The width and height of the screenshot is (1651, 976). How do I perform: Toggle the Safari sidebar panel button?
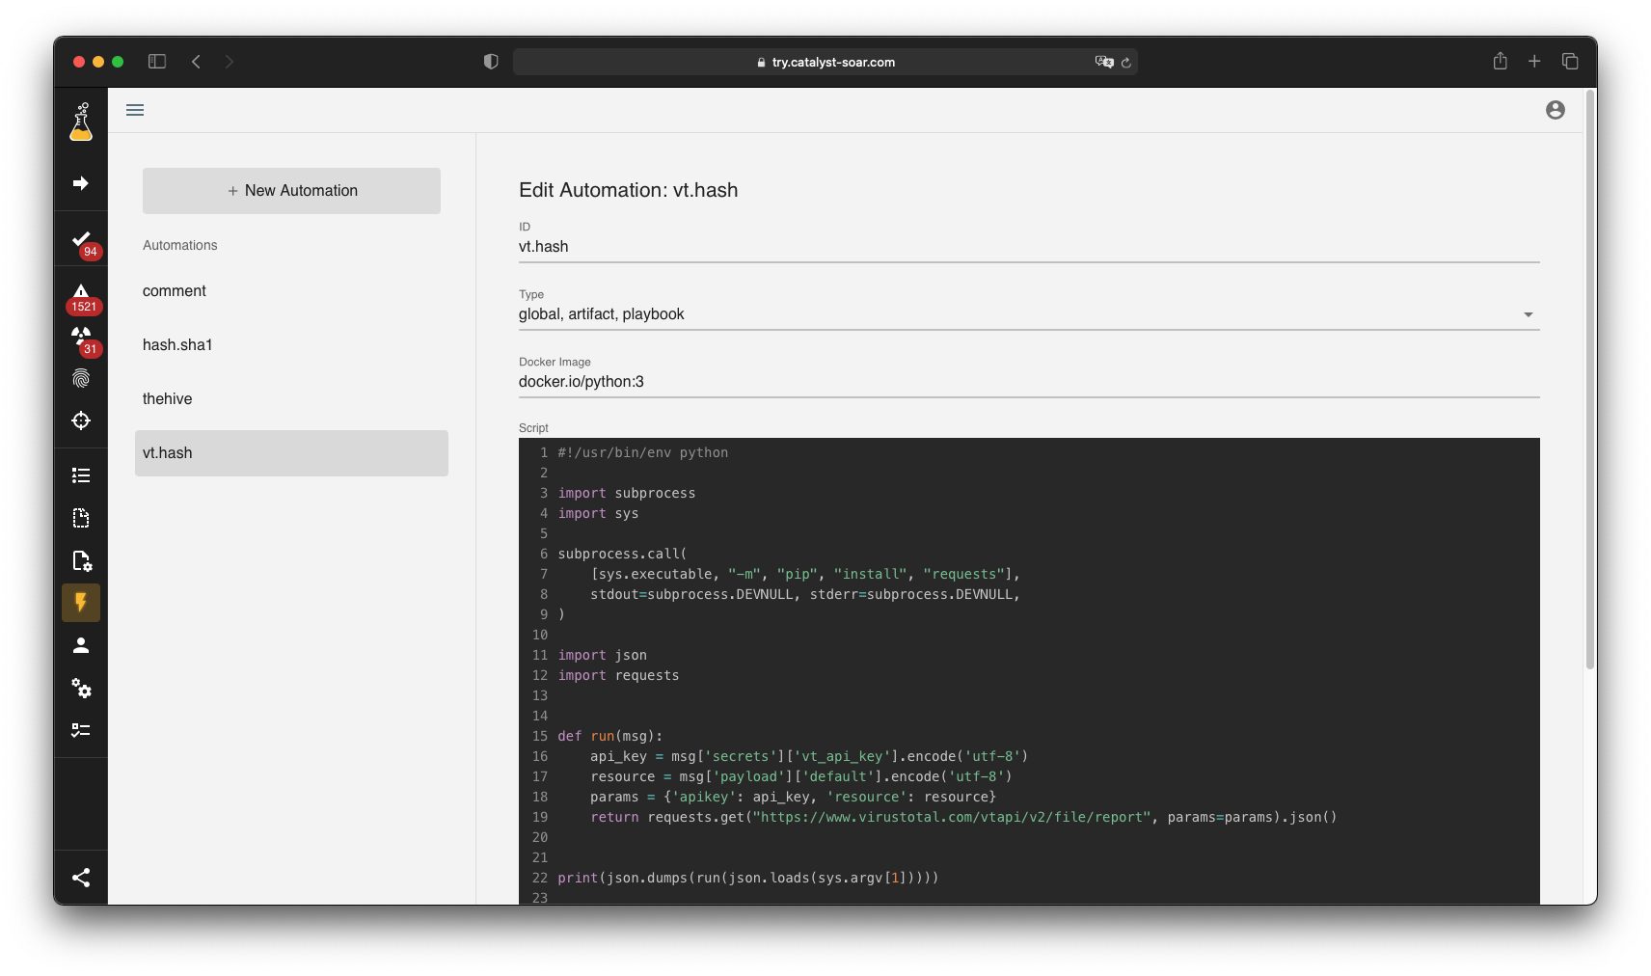[x=157, y=62]
